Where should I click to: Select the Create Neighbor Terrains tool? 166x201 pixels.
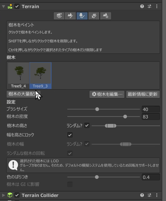[59, 16]
